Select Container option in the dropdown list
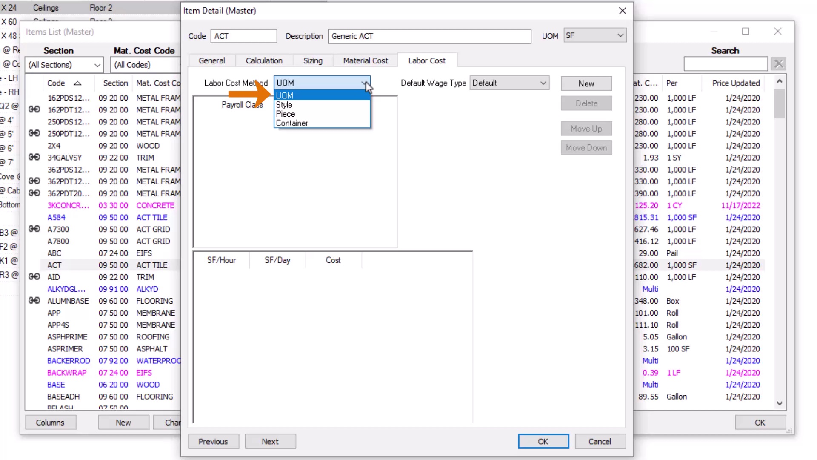 click(292, 123)
